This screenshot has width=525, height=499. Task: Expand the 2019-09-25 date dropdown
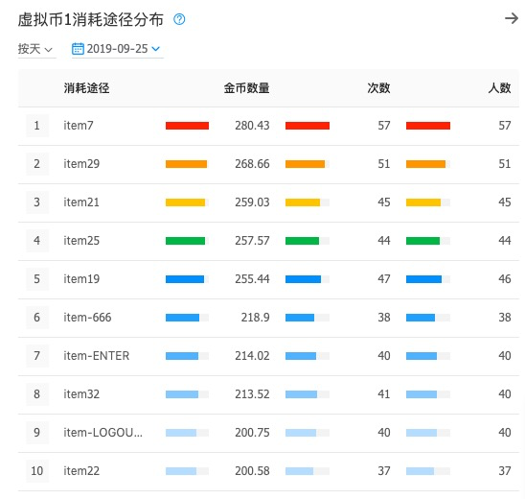pyautogui.click(x=118, y=49)
